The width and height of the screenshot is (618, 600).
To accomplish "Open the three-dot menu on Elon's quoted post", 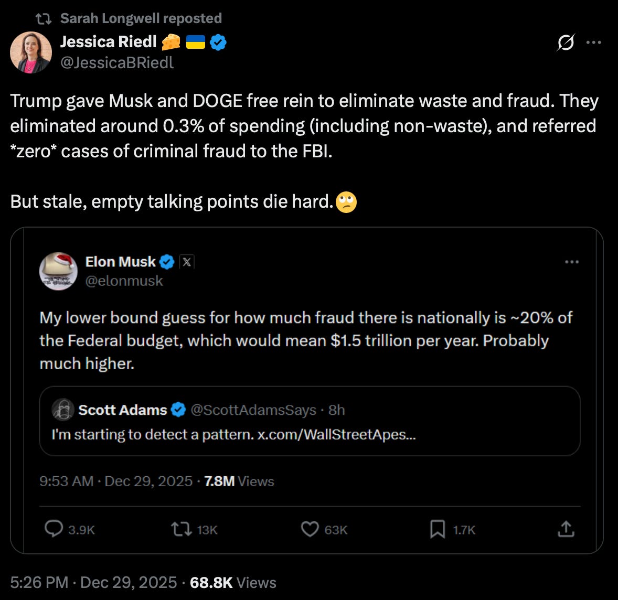I will pyautogui.click(x=571, y=262).
